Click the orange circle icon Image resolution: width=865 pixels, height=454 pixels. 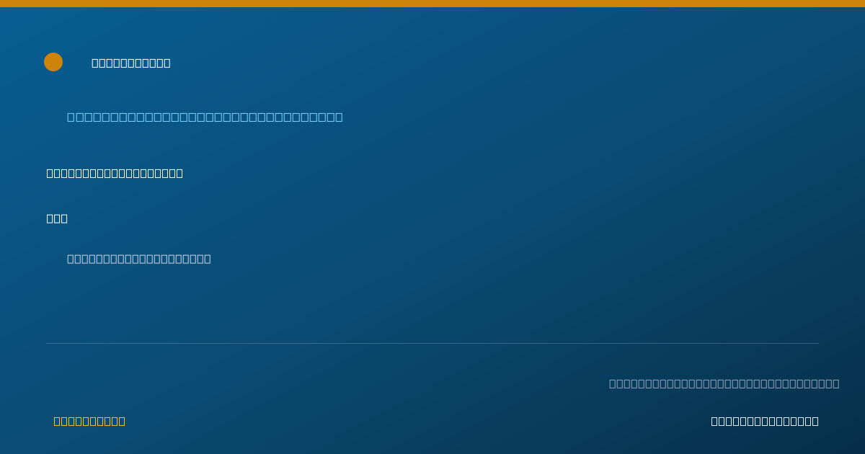pos(53,62)
